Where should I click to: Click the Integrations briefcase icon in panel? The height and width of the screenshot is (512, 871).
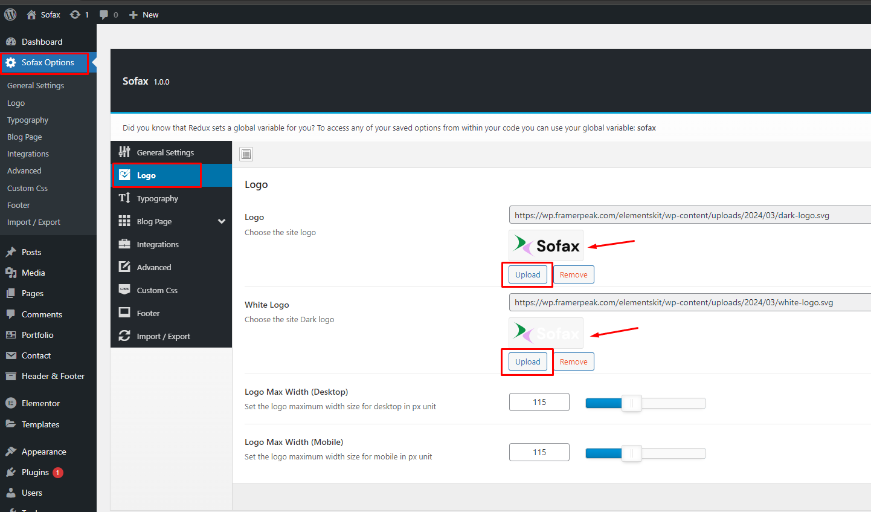pyautogui.click(x=124, y=244)
